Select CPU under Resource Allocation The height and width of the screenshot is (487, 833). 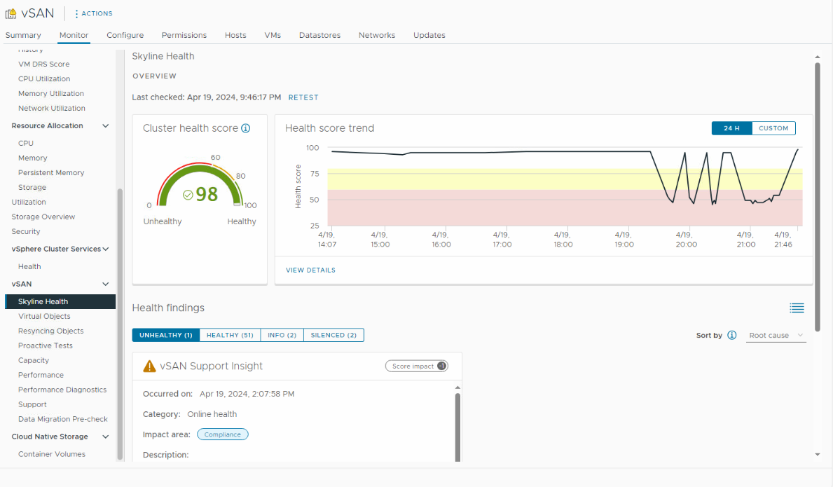click(25, 144)
